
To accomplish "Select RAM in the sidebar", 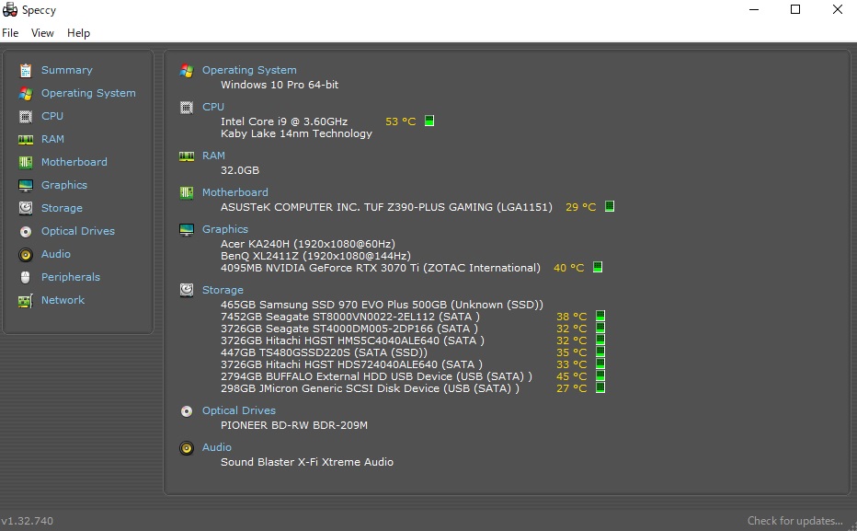I will point(53,139).
